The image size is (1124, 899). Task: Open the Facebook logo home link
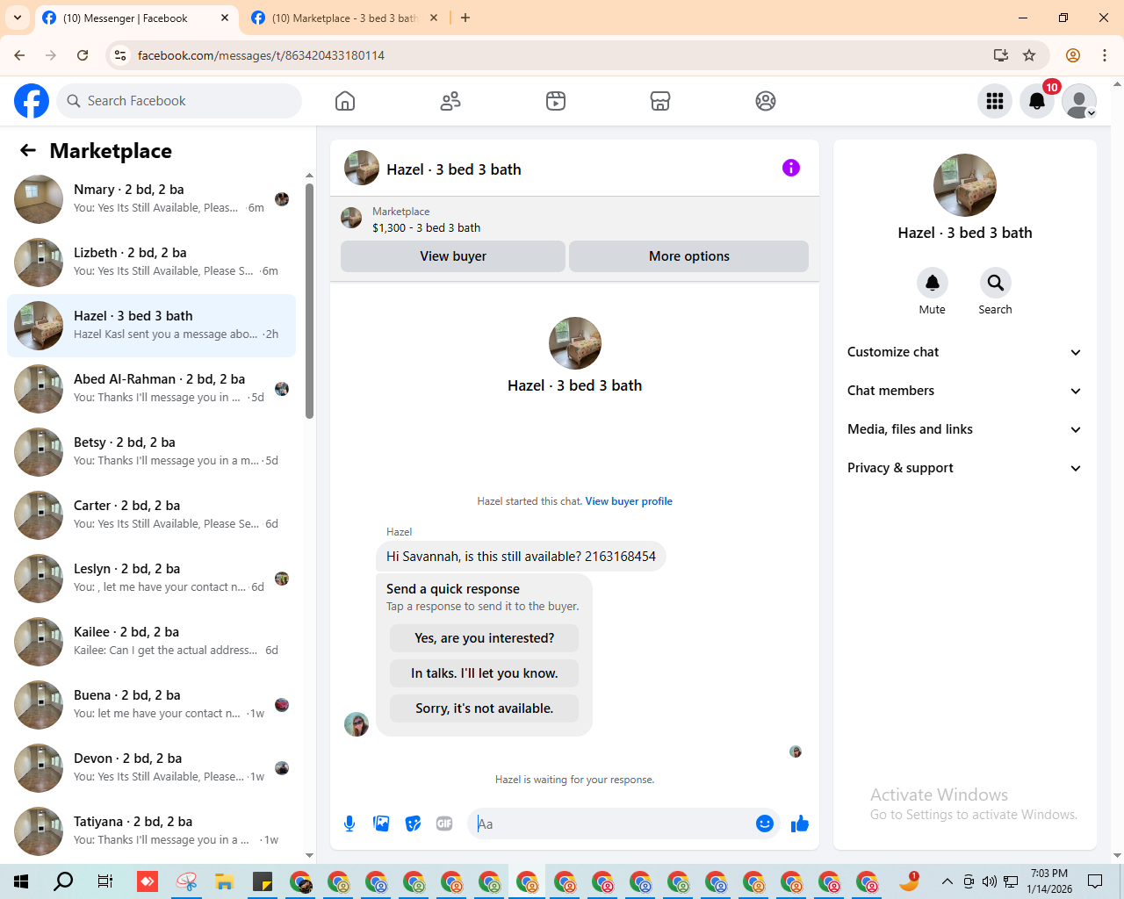(32, 101)
